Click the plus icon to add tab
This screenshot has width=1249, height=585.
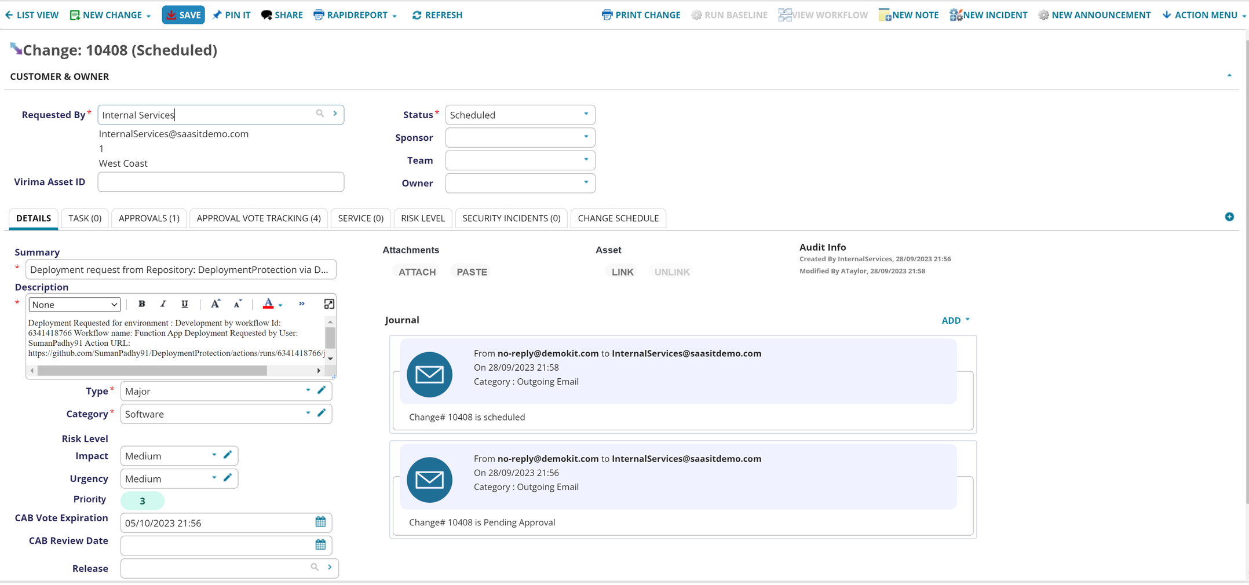coord(1229,217)
